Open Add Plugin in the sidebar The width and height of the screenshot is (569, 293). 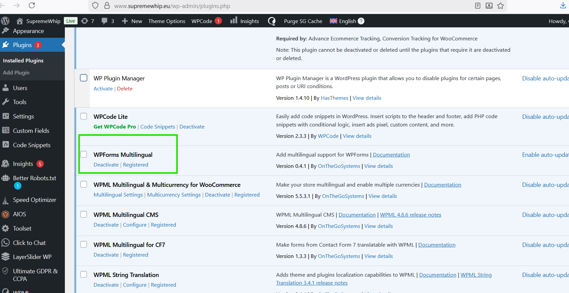tap(16, 73)
